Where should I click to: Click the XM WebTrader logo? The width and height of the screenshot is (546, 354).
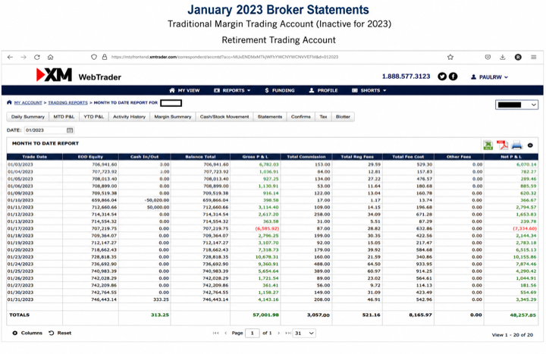pyautogui.click(x=79, y=75)
